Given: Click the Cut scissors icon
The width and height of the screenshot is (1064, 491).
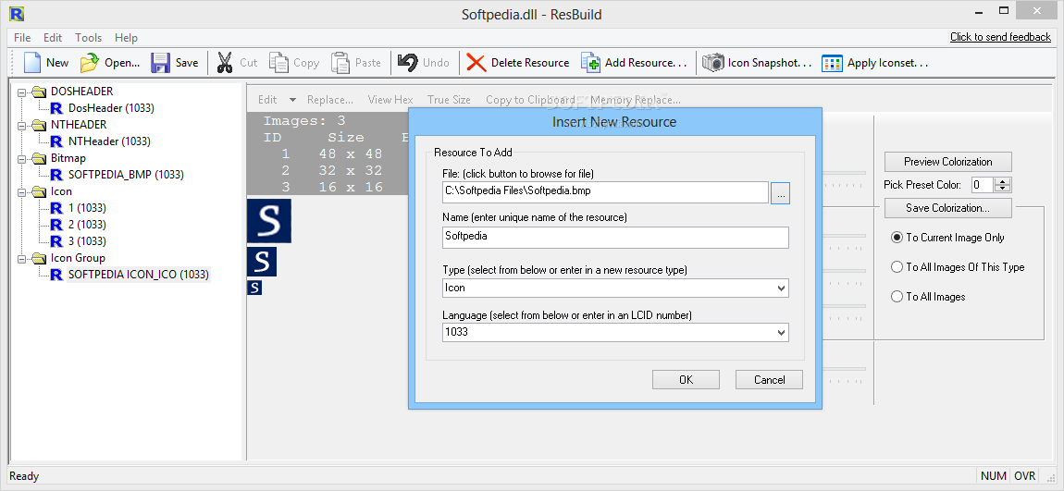Looking at the screenshot, I should click(x=225, y=63).
